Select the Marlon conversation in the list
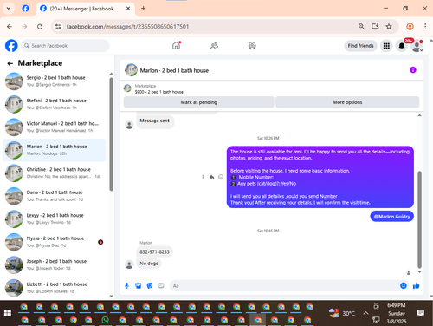Viewport: 433px width, 326px height. [55, 150]
